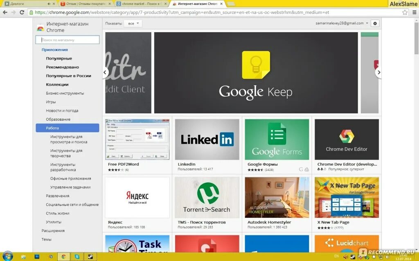
Task: Open Инструменты для просмотра и поиска subcategory
Action: tap(69, 139)
